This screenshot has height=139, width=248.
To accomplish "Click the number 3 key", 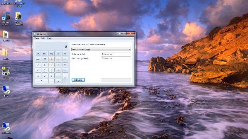I will tap(52, 76).
